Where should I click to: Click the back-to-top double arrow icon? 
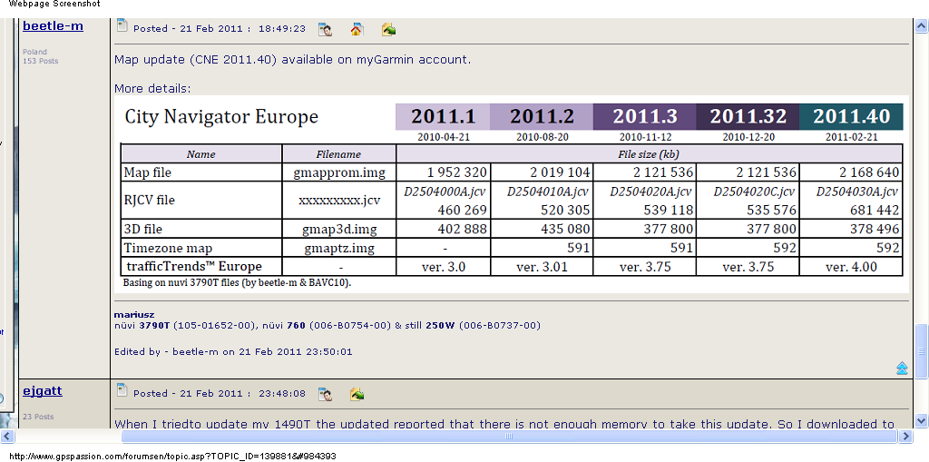tap(902, 368)
